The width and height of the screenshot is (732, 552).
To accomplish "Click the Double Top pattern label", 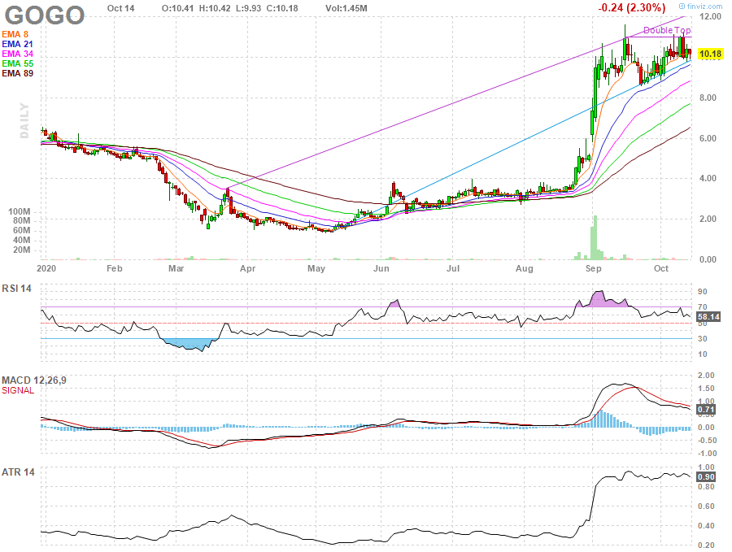I will point(667,30).
